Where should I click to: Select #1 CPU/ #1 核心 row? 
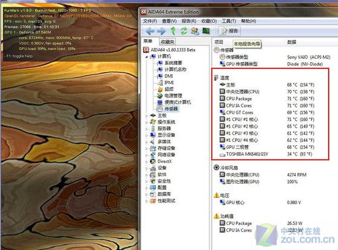[x=267, y=120]
